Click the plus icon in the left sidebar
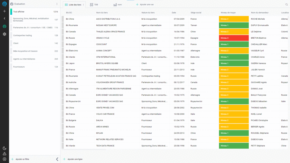This screenshot has width=290, height=163. click(4, 11)
